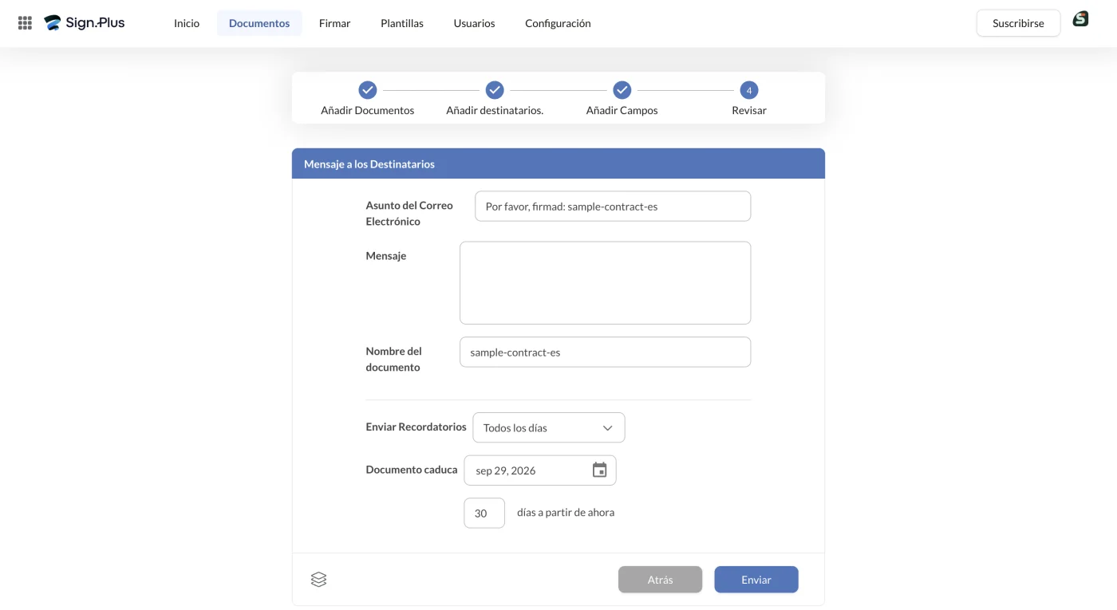Viewport: 1117px width, 610px height.
Task: Click the Asunto del Correo Electrónico label
Action: point(409,213)
